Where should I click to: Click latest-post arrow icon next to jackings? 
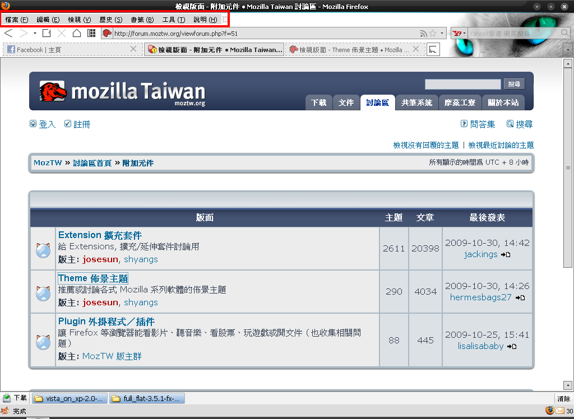pyautogui.click(x=505, y=254)
